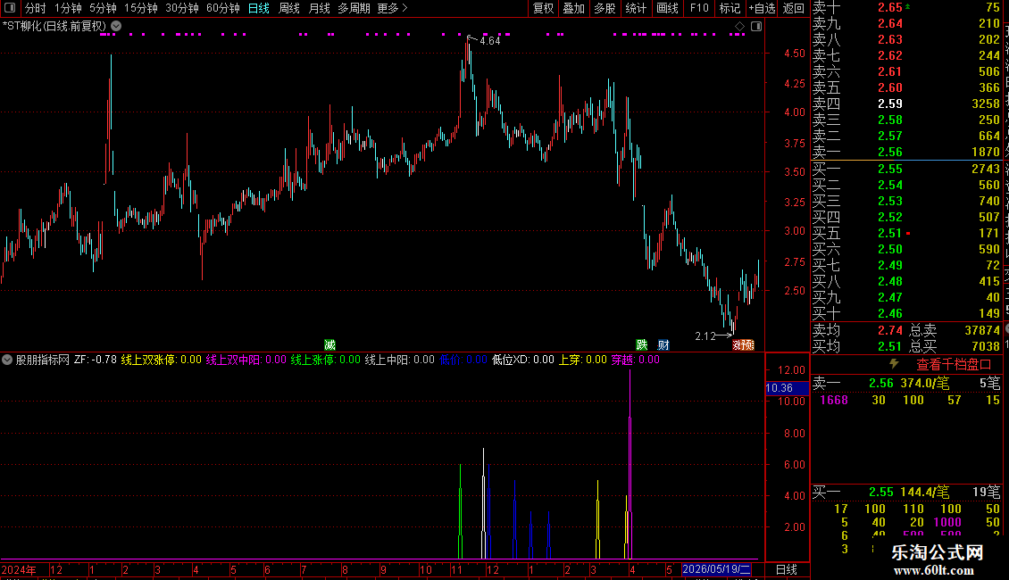
Task: Select the 买五 2.51 order row
Action: point(906,233)
